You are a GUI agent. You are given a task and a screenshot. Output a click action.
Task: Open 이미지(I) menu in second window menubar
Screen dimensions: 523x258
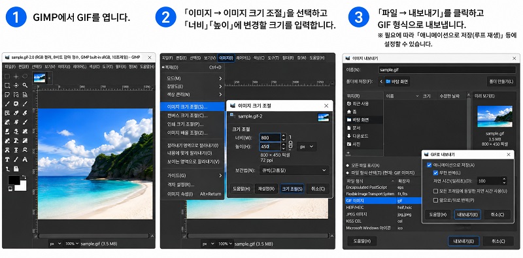226,58
